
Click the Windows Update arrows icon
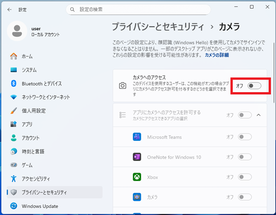(13, 206)
